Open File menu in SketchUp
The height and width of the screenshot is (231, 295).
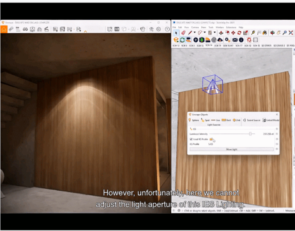point(174,27)
